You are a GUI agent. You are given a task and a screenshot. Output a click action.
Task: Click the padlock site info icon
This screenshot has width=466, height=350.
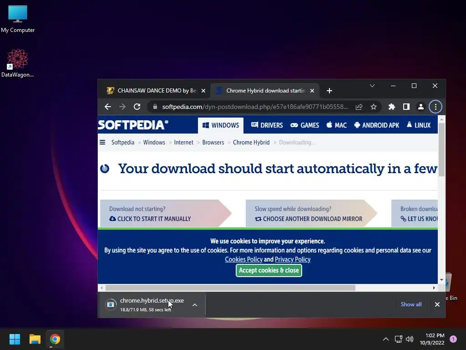pyautogui.click(x=155, y=107)
